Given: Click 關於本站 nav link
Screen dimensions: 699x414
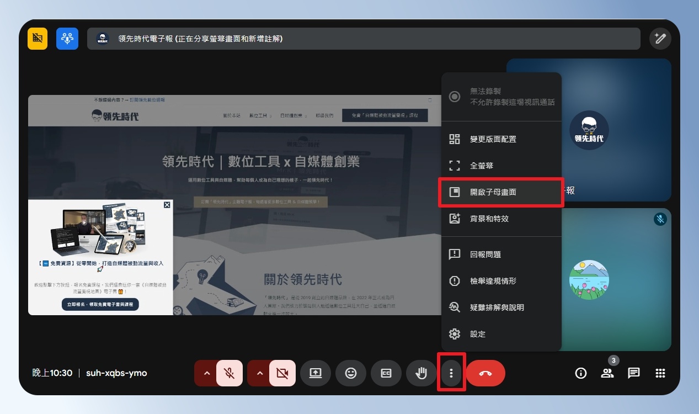Looking at the screenshot, I should [232, 115].
